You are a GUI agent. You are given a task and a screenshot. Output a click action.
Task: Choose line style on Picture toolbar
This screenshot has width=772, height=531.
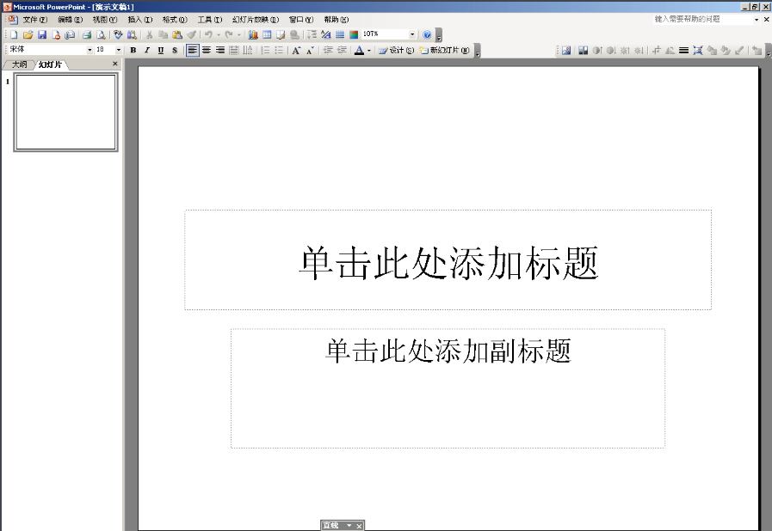pos(684,50)
